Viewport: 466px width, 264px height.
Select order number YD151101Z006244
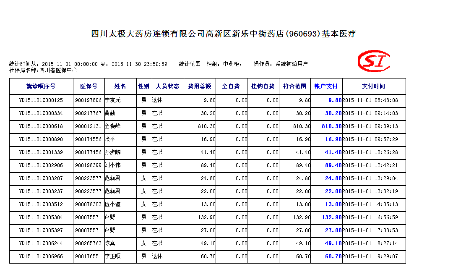[41, 243]
